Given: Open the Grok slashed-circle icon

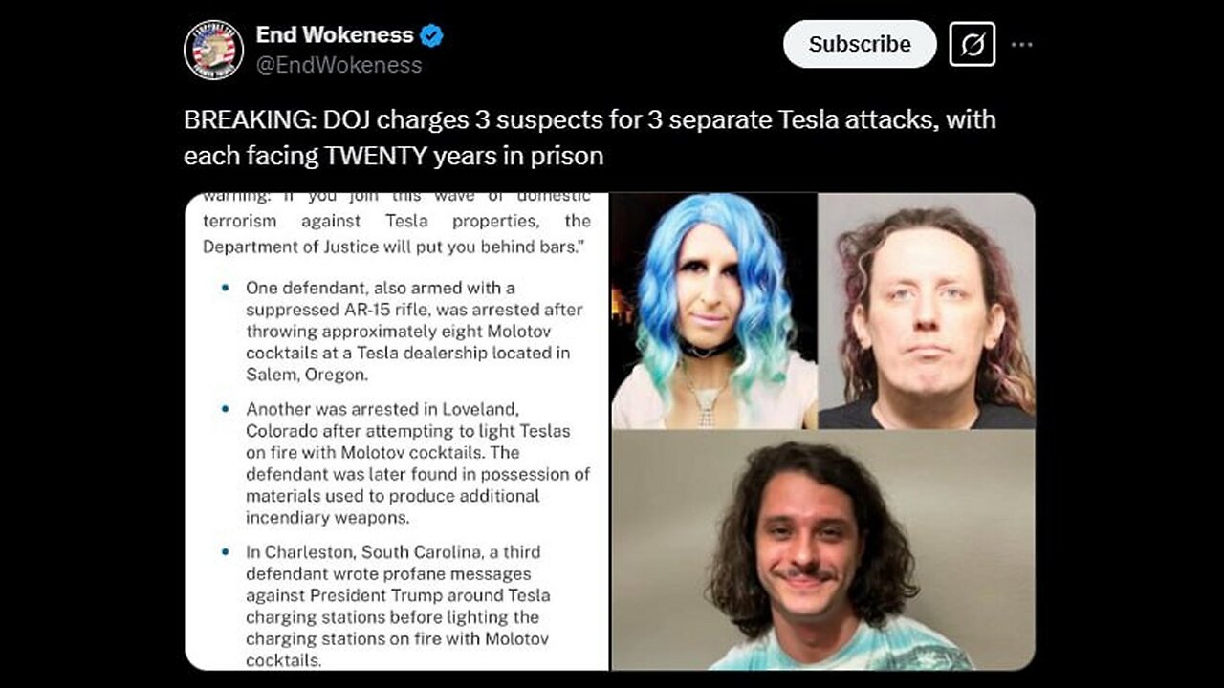Looking at the screenshot, I should click(x=972, y=44).
